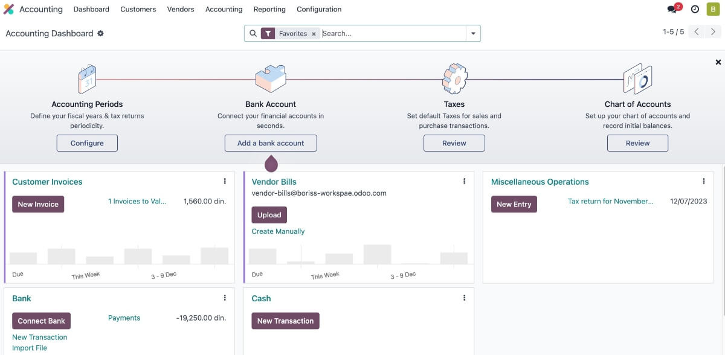Open the Accounting menu item
Image resolution: width=725 pixels, height=355 pixels.
(x=224, y=9)
